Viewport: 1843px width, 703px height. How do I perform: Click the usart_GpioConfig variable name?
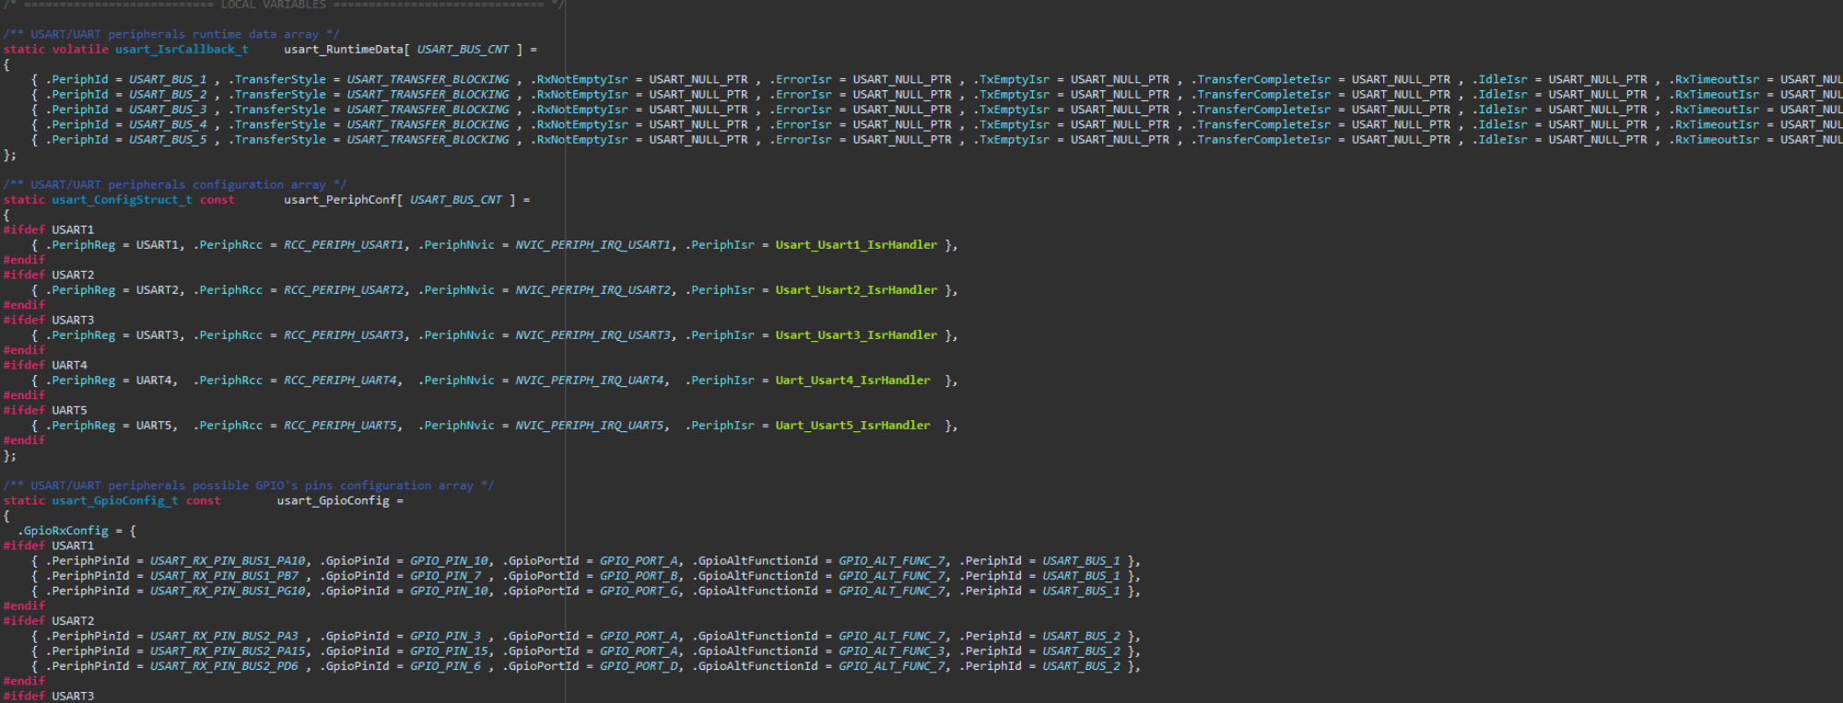tap(333, 501)
